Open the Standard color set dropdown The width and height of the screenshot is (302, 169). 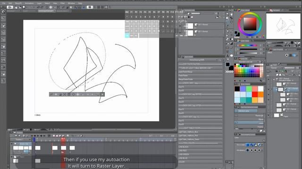(x=247, y=61)
